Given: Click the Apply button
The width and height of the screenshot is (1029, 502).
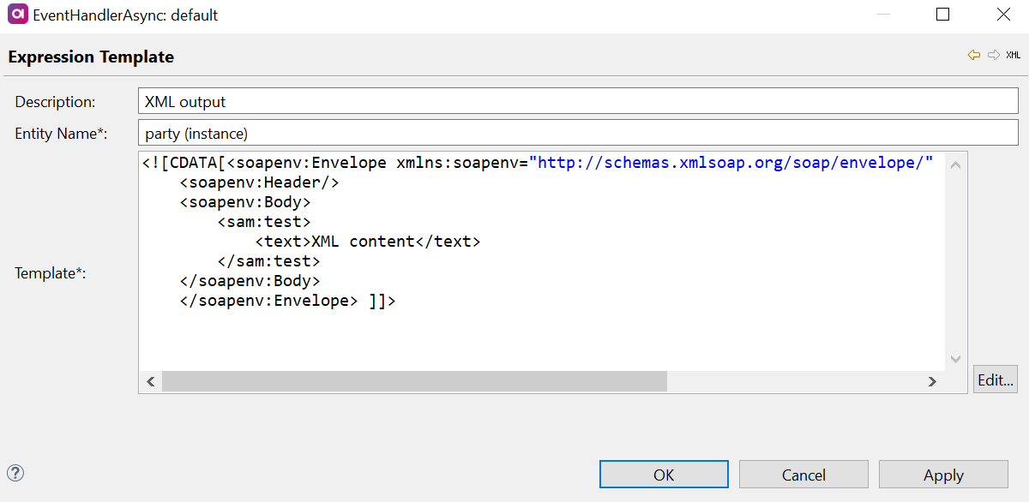Looking at the screenshot, I should click(x=943, y=475).
